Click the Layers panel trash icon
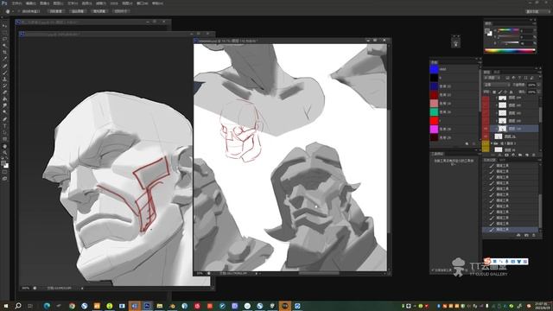The width and height of the screenshot is (553, 311). pos(534,155)
